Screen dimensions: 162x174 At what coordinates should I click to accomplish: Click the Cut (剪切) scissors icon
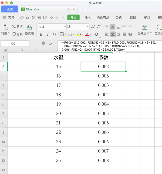[14, 27]
